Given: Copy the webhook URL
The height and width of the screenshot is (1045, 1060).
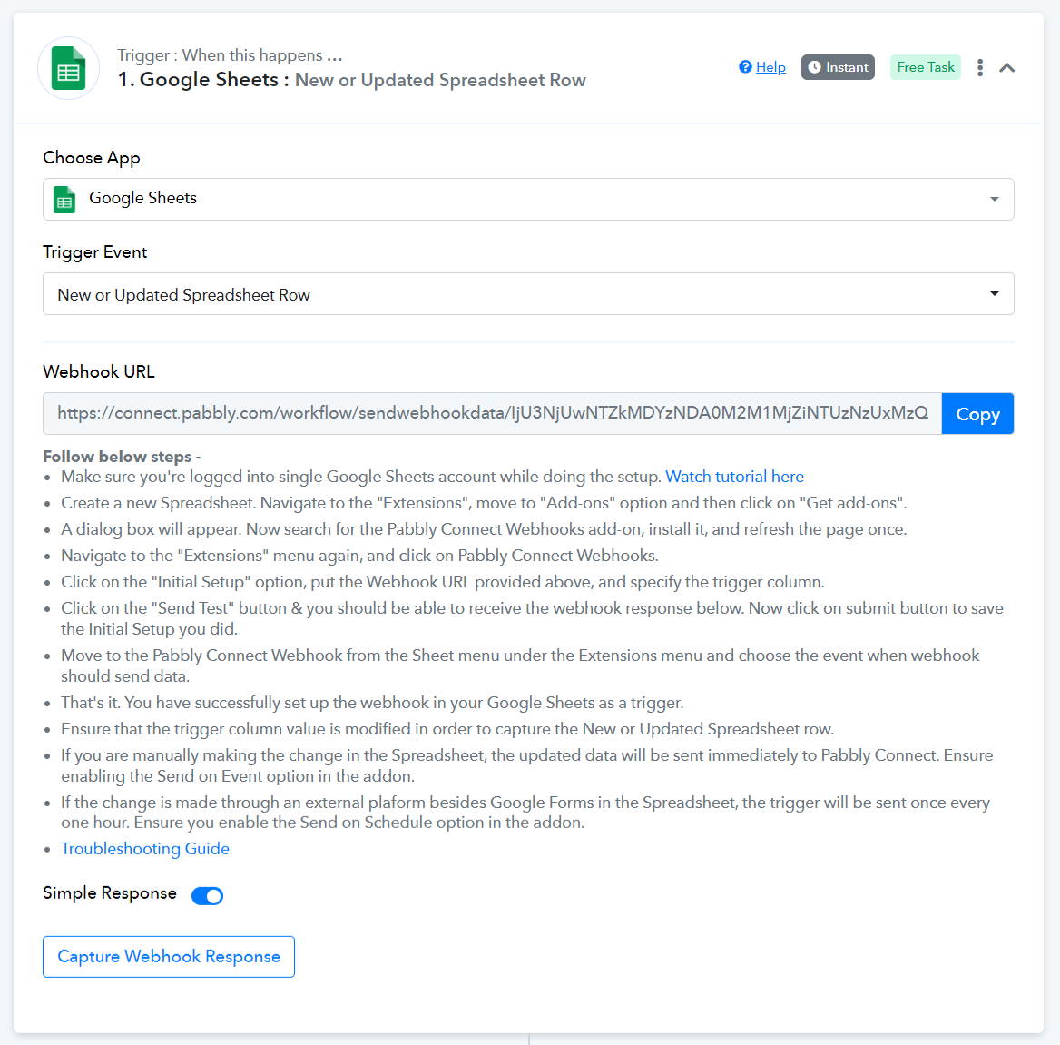Looking at the screenshot, I should tap(977, 413).
